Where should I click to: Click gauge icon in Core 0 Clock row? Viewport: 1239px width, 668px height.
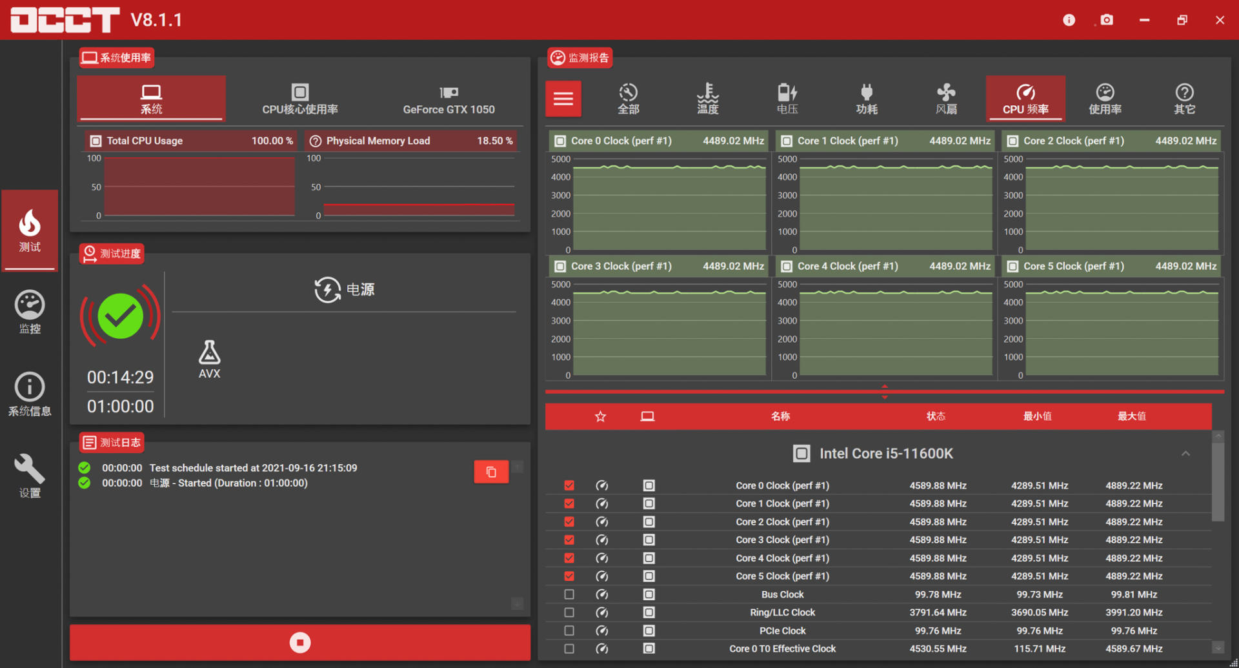coord(601,485)
